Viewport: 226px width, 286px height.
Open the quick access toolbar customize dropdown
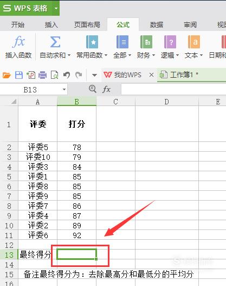point(94,75)
